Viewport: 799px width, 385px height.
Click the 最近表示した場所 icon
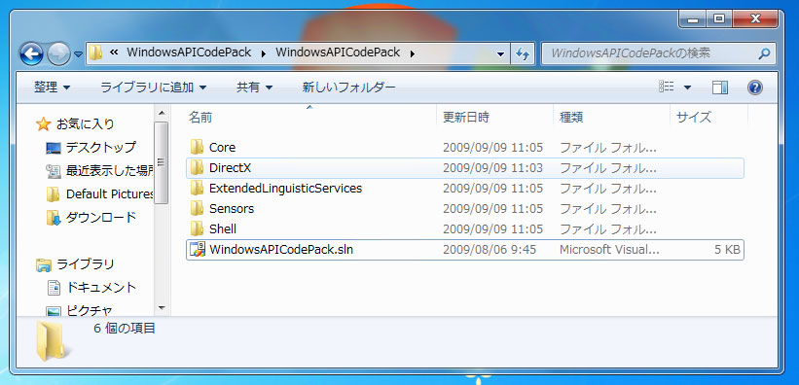53,171
